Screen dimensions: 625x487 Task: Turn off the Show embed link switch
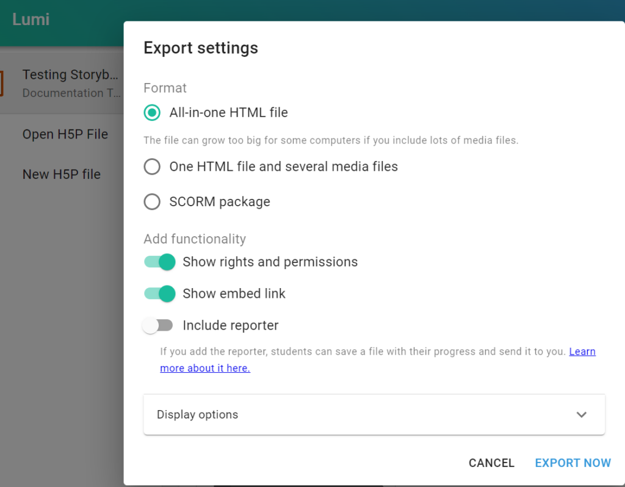pos(160,294)
